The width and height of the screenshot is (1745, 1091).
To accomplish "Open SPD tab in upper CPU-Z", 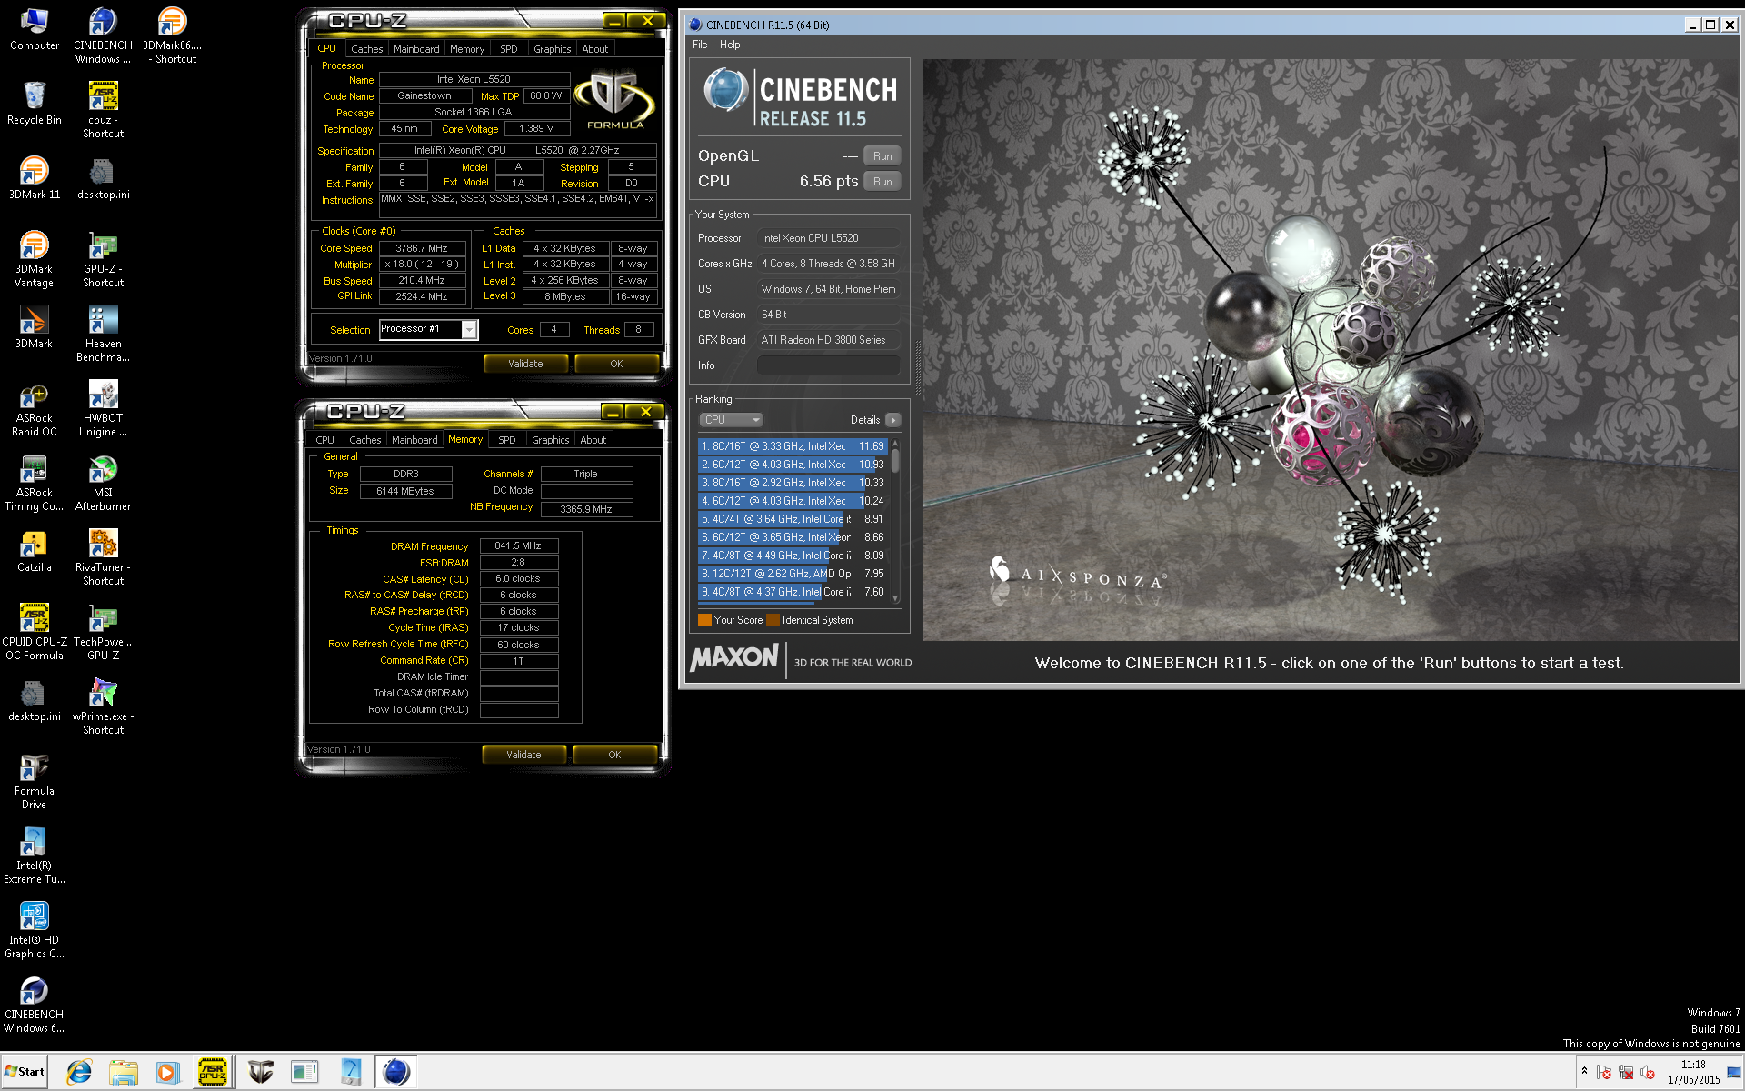I will (x=509, y=49).
